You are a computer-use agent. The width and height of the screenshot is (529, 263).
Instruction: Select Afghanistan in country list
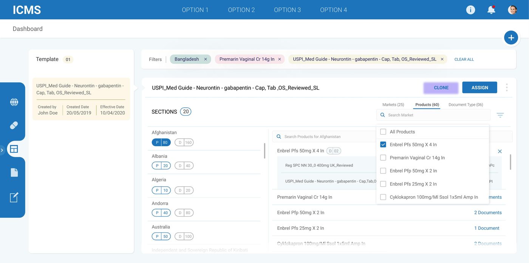pyautogui.click(x=164, y=133)
